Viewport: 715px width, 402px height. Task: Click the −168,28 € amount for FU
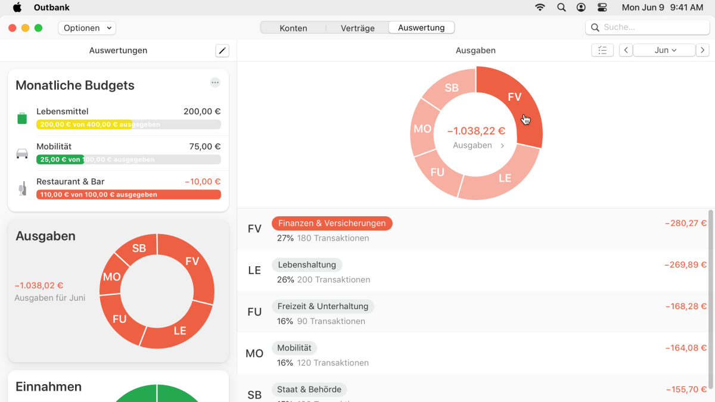pos(686,307)
